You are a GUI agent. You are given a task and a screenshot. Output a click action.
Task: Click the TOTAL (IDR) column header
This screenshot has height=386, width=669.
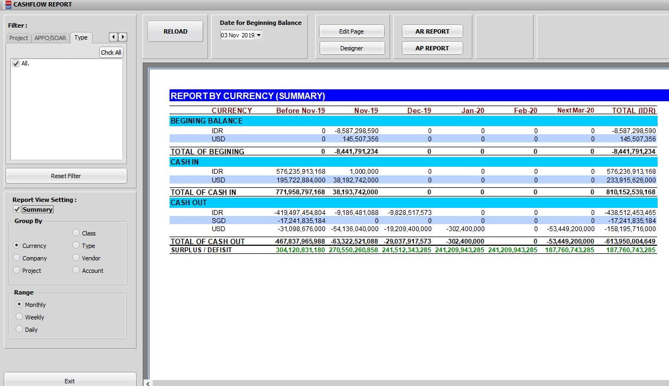(x=634, y=110)
